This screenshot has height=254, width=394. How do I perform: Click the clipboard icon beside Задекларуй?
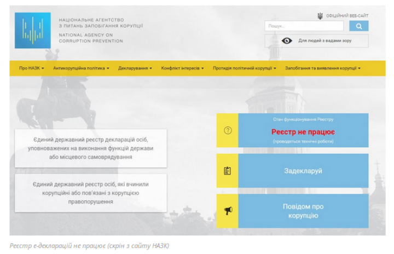click(x=228, y=171)
